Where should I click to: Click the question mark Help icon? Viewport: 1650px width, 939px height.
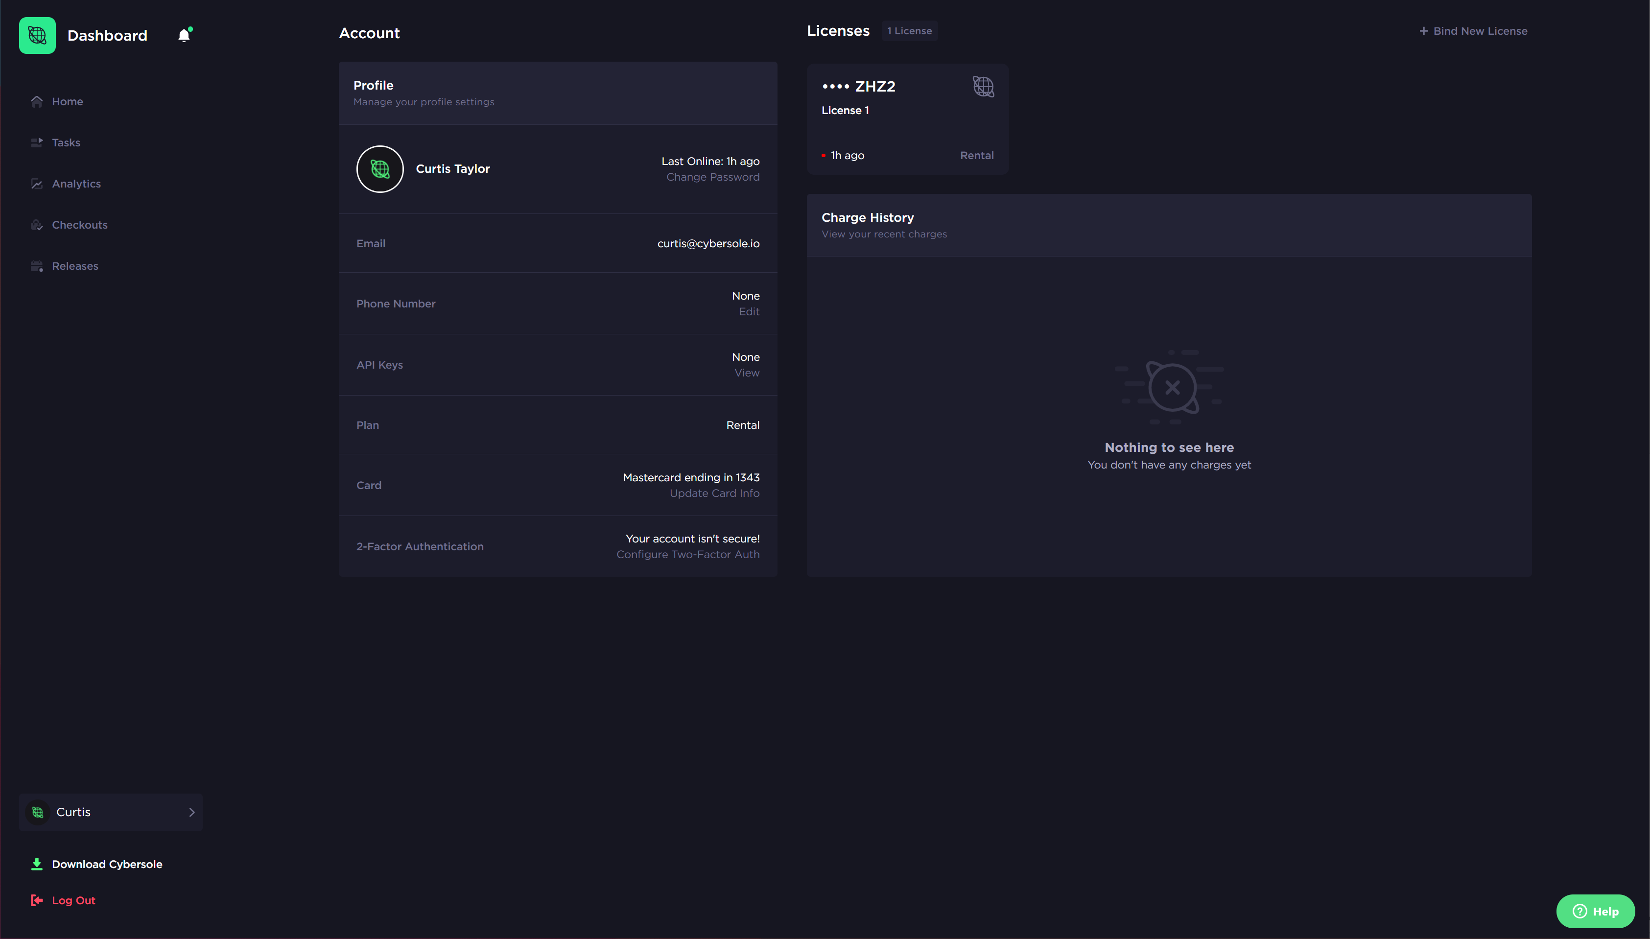tap(1579, 911)
